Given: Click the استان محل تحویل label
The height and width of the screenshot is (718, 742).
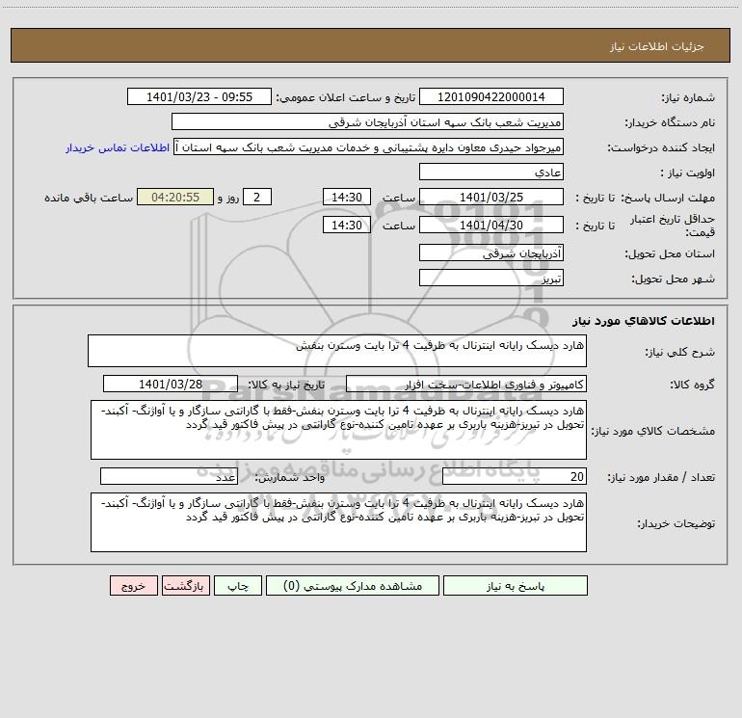Looking at the screenshot, I should [x=670, y=253].
